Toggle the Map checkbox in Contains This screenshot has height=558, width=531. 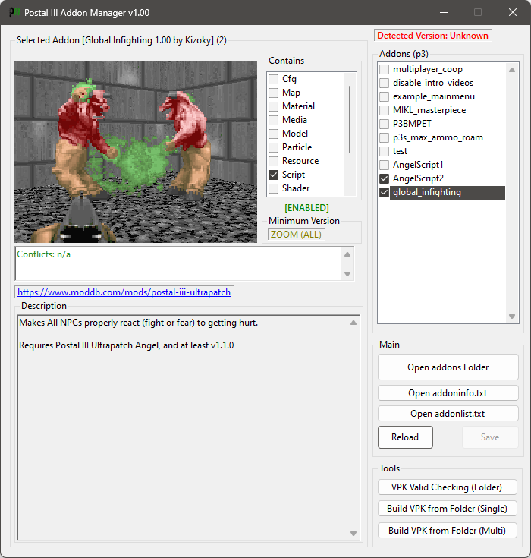274,93
